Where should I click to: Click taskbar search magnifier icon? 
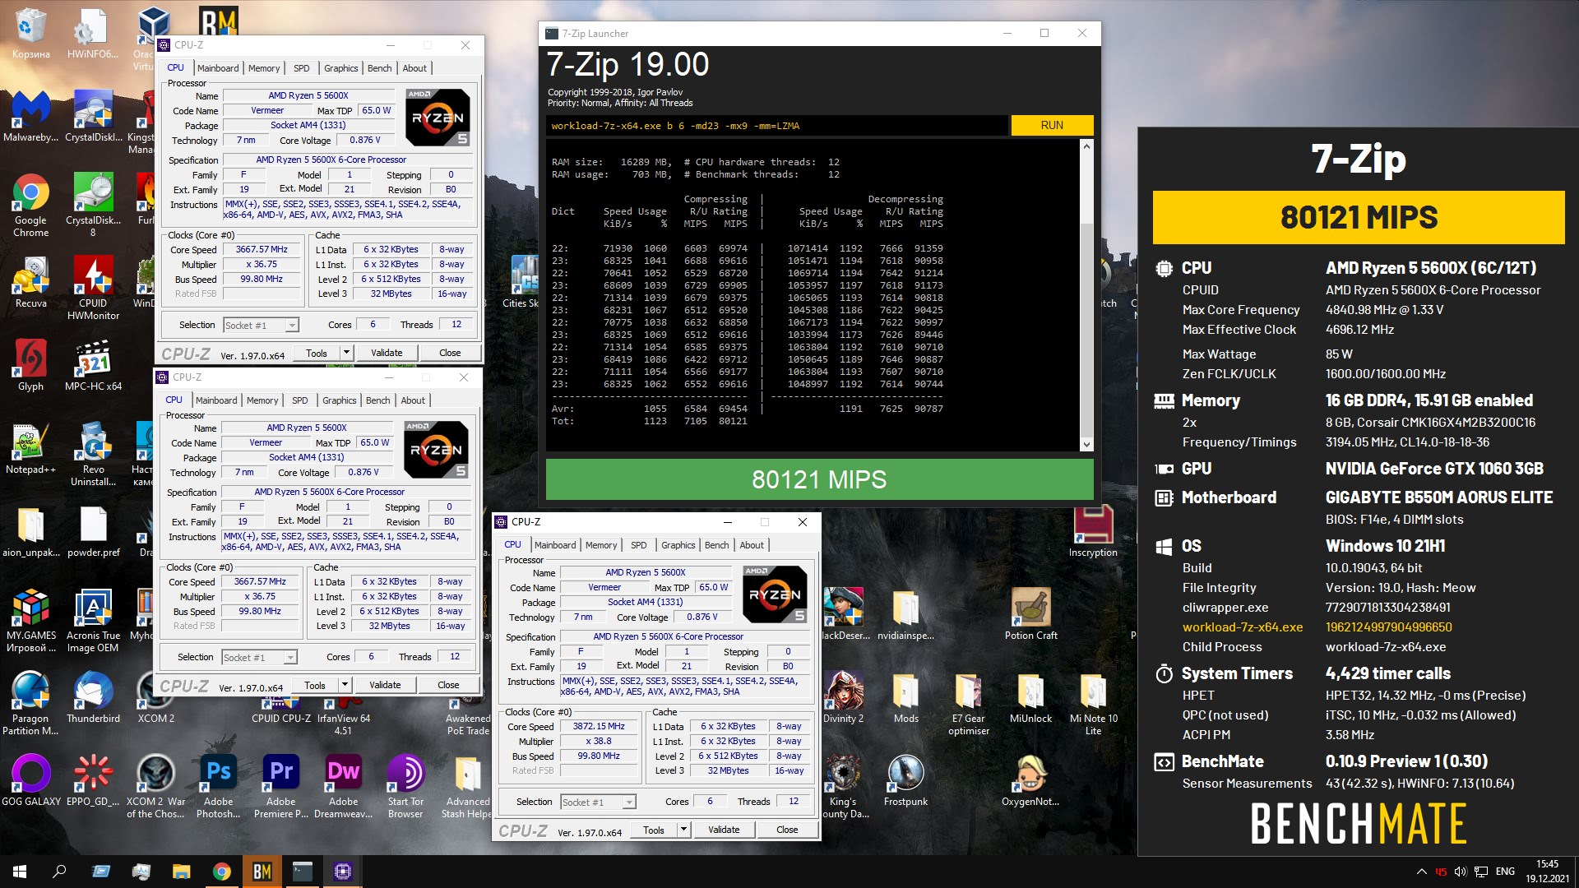click(59, 872)
